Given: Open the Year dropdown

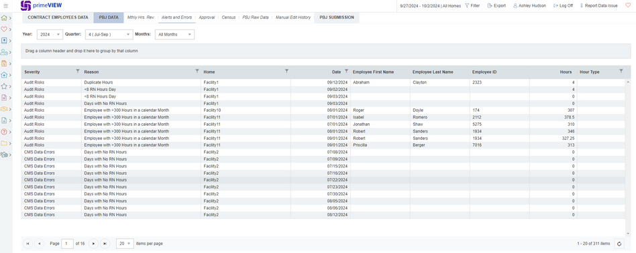Looking at the screenshot, I should [x=50, y=34].
